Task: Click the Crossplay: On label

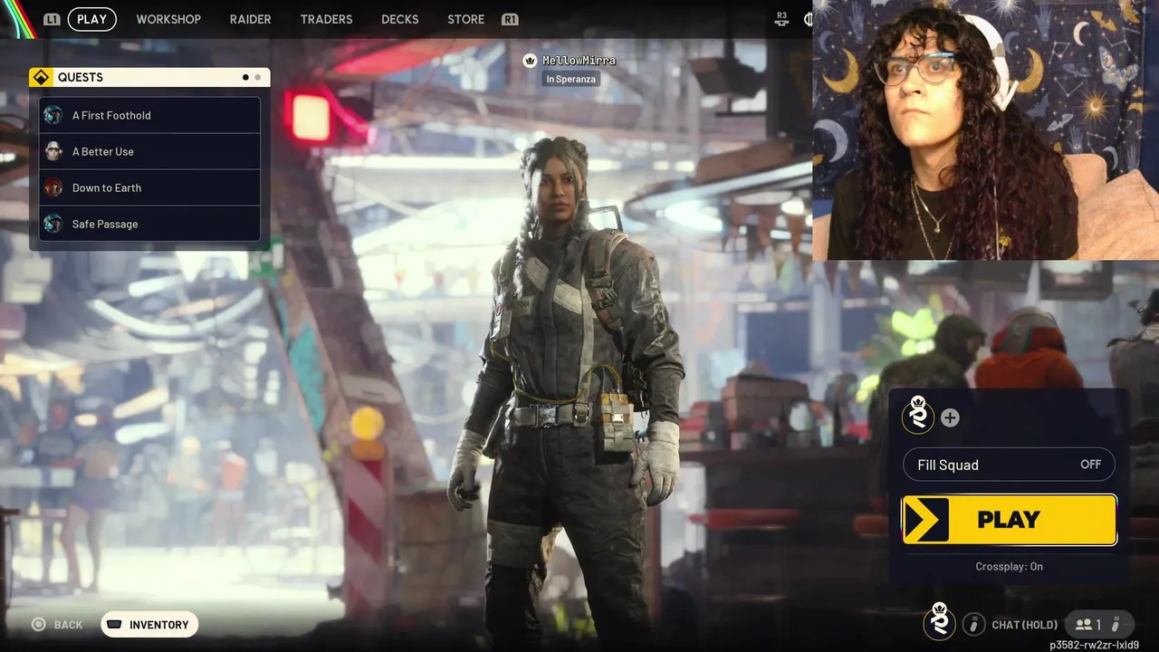Action: [1009, 566]
